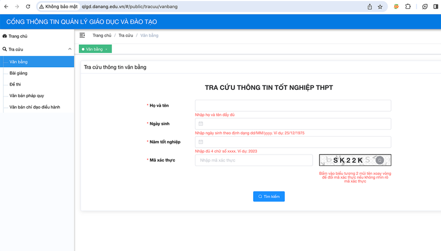Click the 'Năm tốt nghiệp' field label
441x251 pixels.
point(165,142)
